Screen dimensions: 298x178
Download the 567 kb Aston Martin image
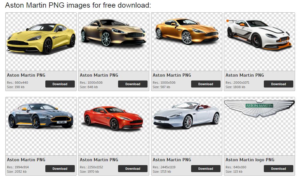click(x=206, y=84)
